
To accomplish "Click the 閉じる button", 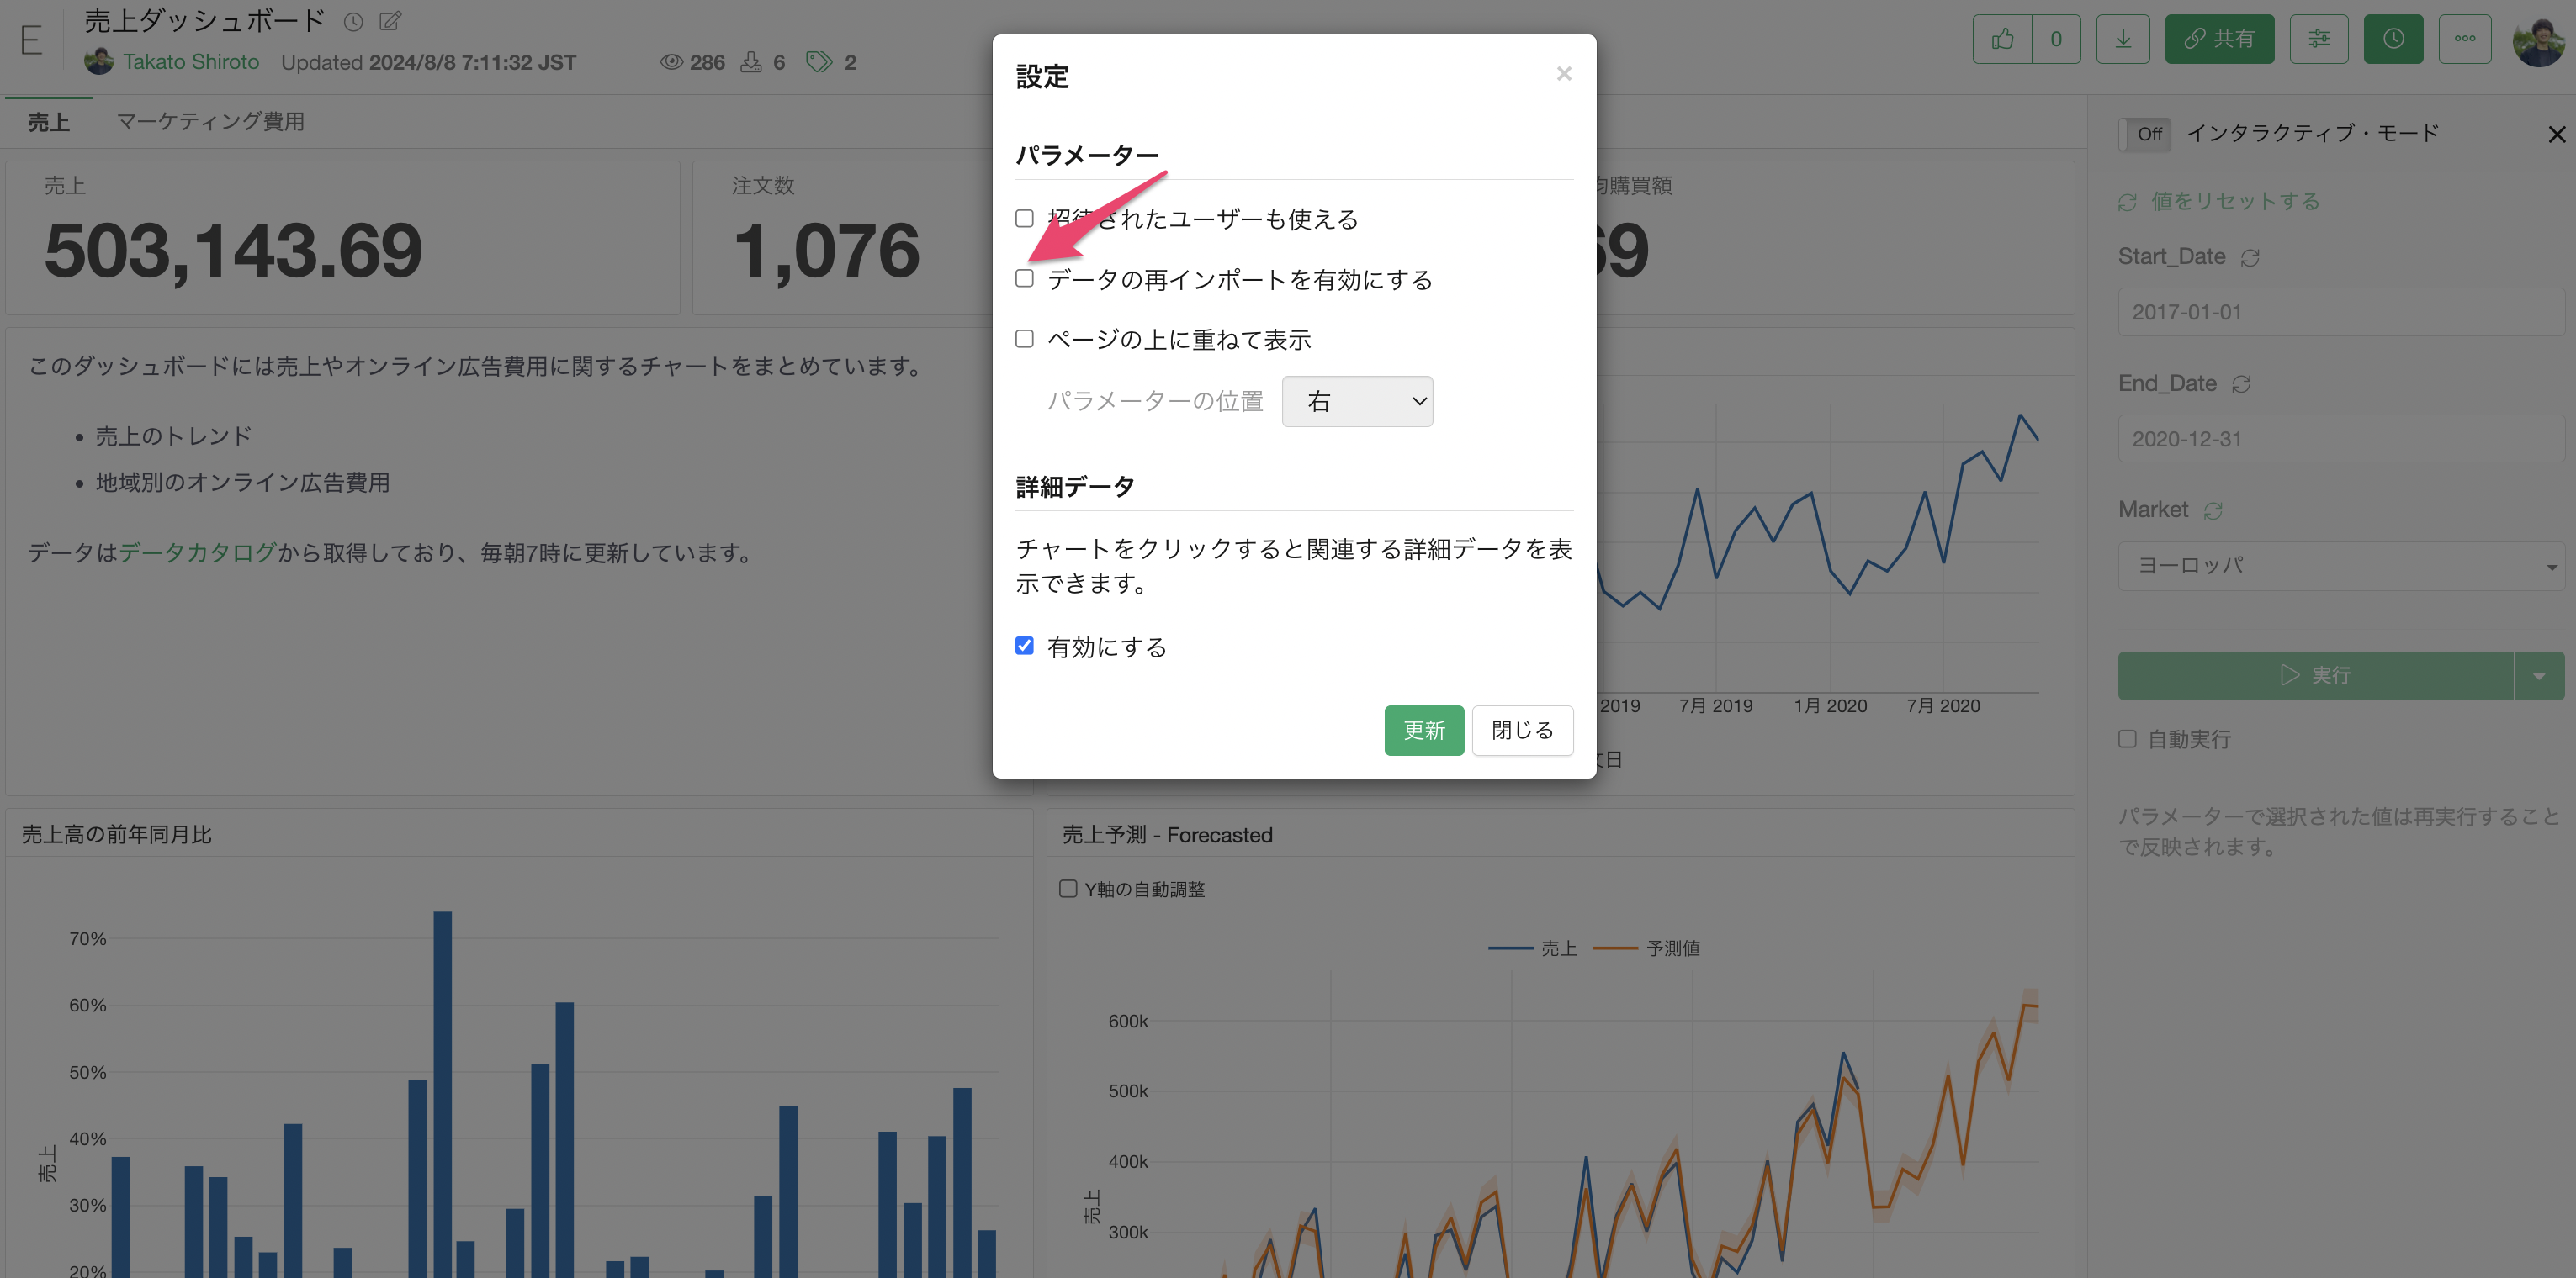I will pos(1522,731).
